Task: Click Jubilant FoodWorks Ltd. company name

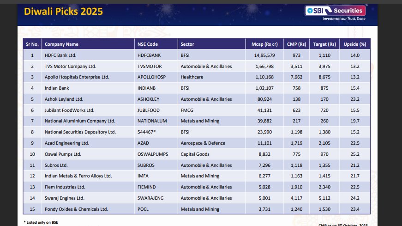Action: click(70, 110)
